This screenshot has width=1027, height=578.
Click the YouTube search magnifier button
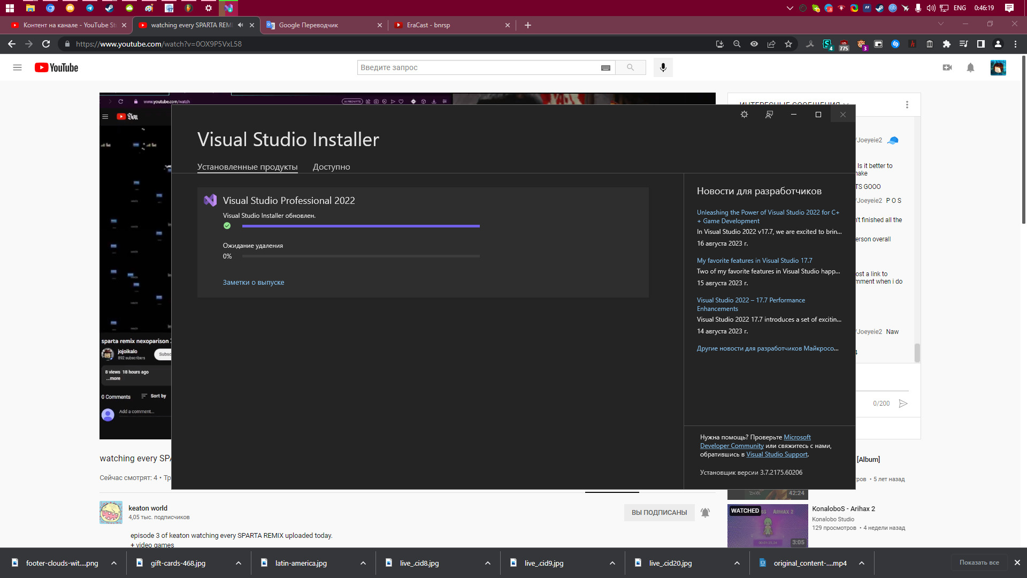pos(630,67)
